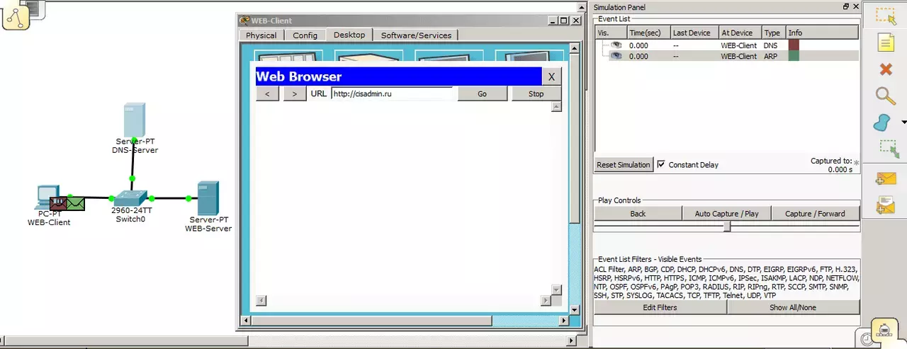
Task: Choose the Resize Shape tool icon
Action: click(x=887, y=149)
